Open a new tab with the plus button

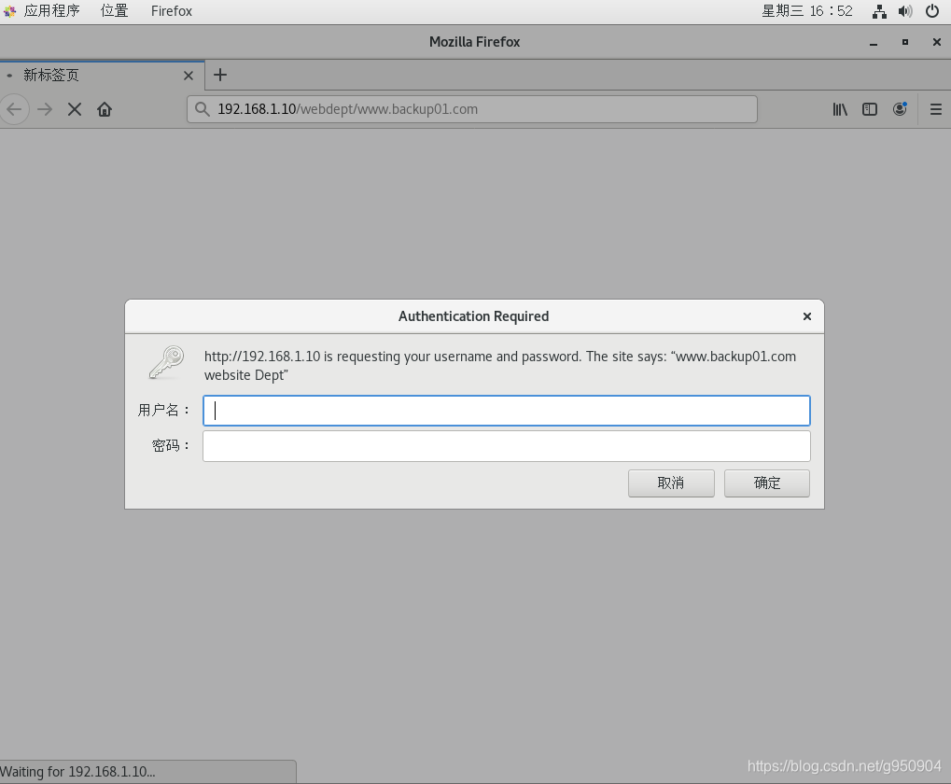click(220, 75)
